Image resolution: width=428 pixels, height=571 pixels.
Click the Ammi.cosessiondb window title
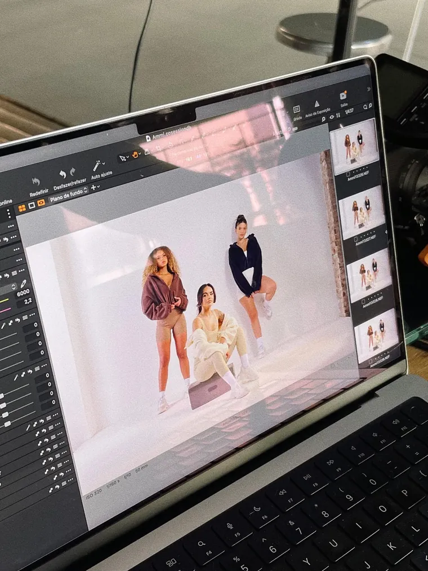point(171,133)
